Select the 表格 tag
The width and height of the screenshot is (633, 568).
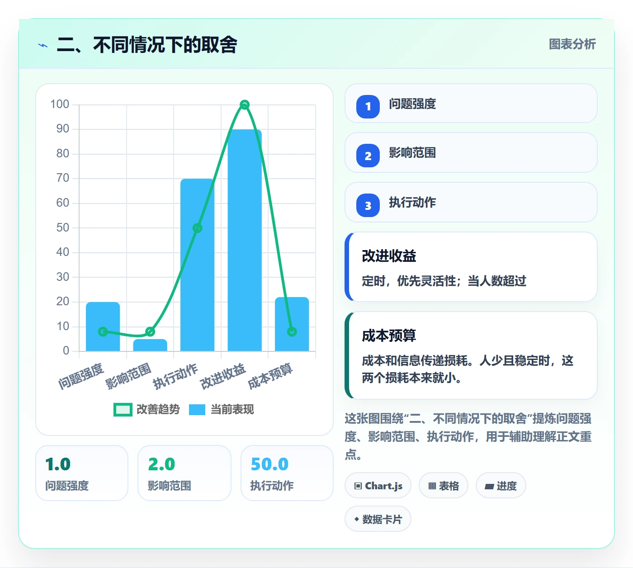click(444, 486)
